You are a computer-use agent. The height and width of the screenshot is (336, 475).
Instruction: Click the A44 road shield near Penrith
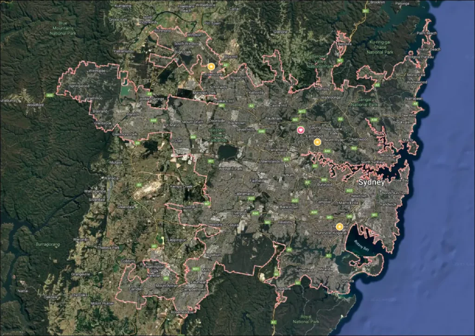(153, 120)
